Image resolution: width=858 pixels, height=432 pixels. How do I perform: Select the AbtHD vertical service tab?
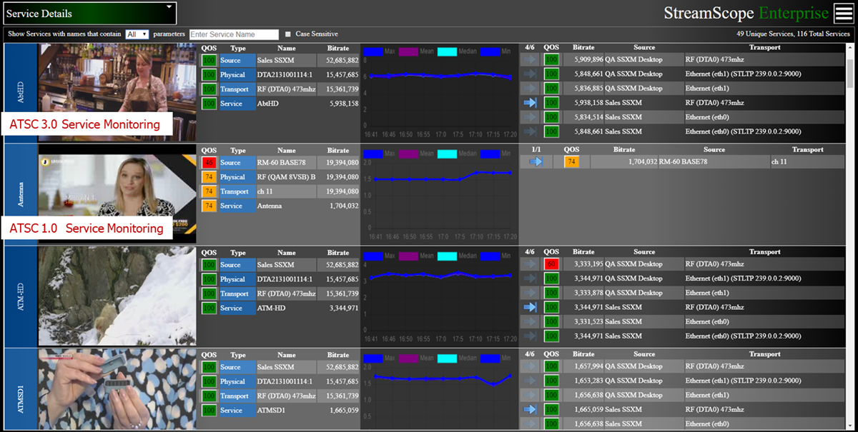19,93
